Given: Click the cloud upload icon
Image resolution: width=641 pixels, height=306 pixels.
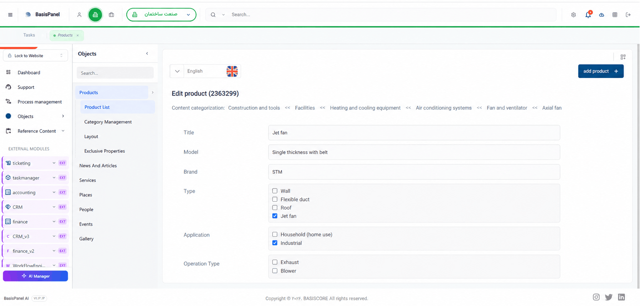Looking at the screenshot, I should [x=601, y=15].
